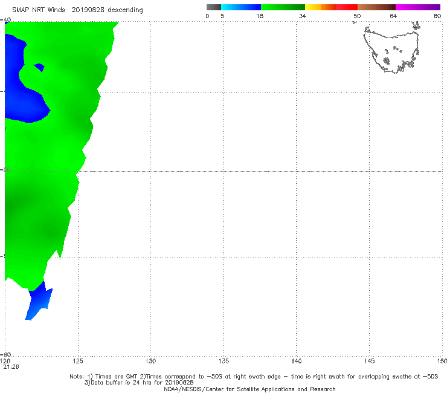Click the brown segment of the color bar
Viewport: 447px width, 393px height.
click(x=376, y=7)
